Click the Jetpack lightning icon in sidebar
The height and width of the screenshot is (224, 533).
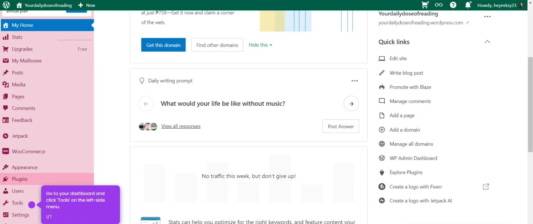(x=6, y=136)
